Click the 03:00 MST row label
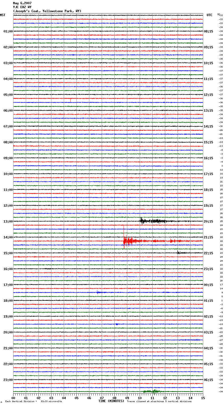 pyautogui.click(x=8, y=63)
